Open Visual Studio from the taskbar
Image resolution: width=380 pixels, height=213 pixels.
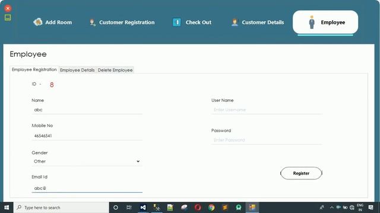pos(143,208)
